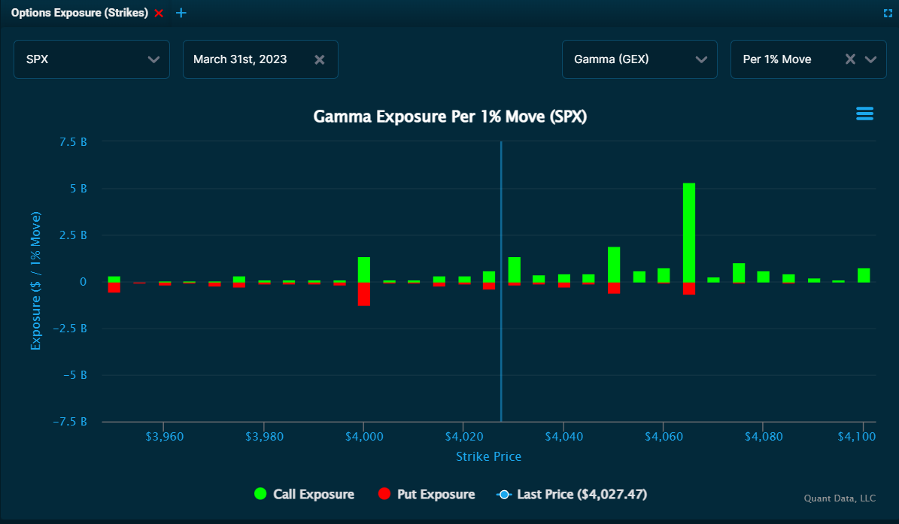Viewport: 899px width, 524px height.
Task: Click the $4,060 strike axis label
Action: tap(664, 437)
